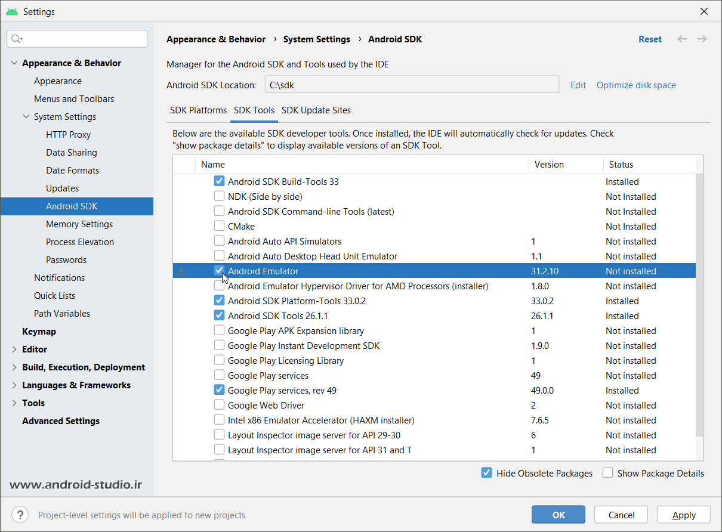Open Notifications settings
The image size is (722, 532).
pyautogui.click(x=59, y=278)
